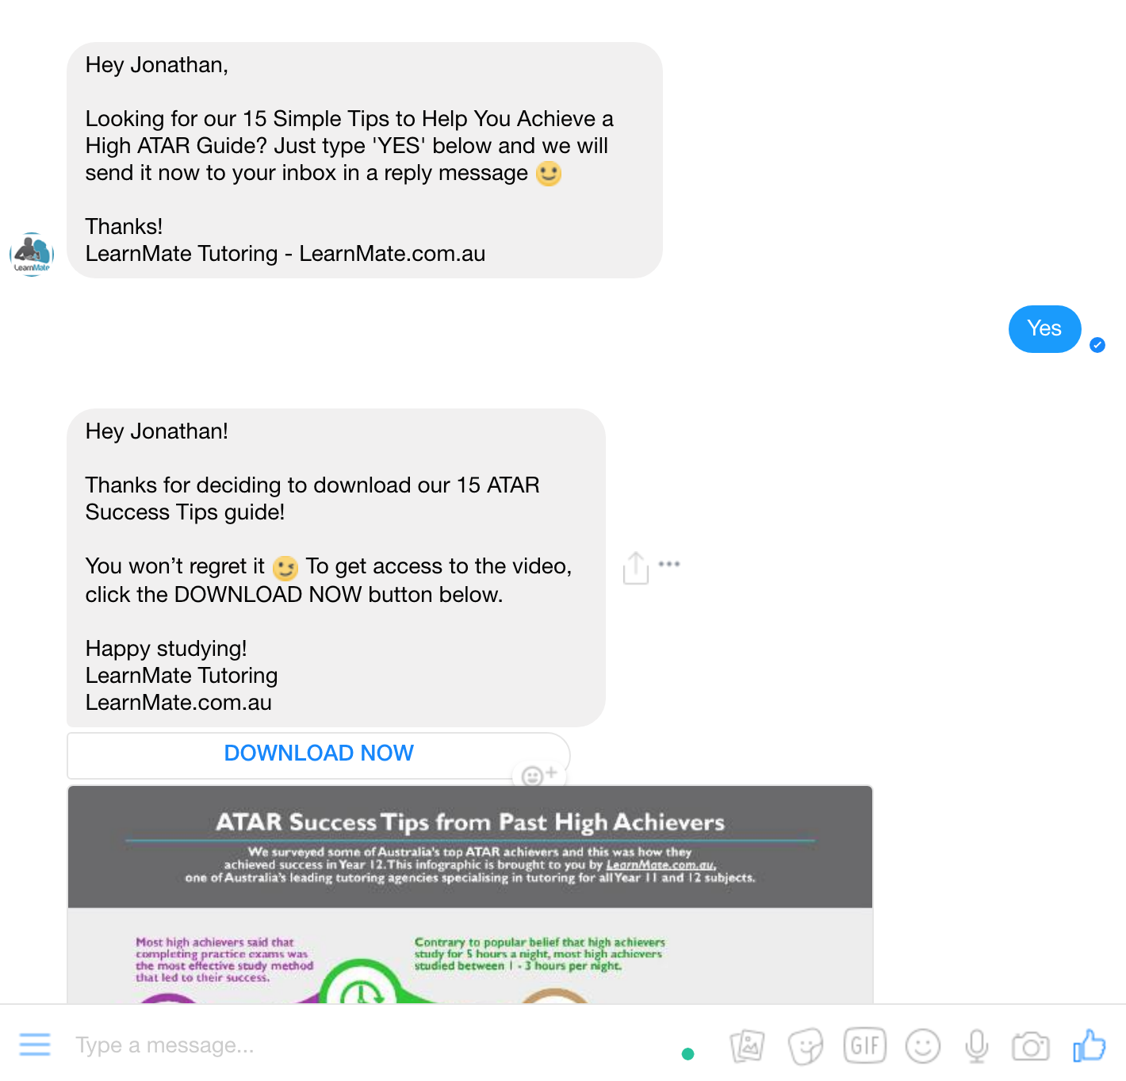Open the emoji picker smiley icon
Image resolution: width=1126 pixels, height=1081 pixels.
point(923,1046)
